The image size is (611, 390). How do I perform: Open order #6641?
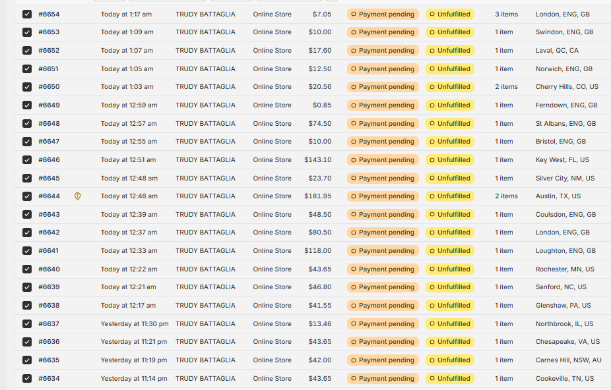click(48, 251)
